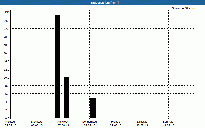Click the 2,0 y-axis value

pos(7,110)
